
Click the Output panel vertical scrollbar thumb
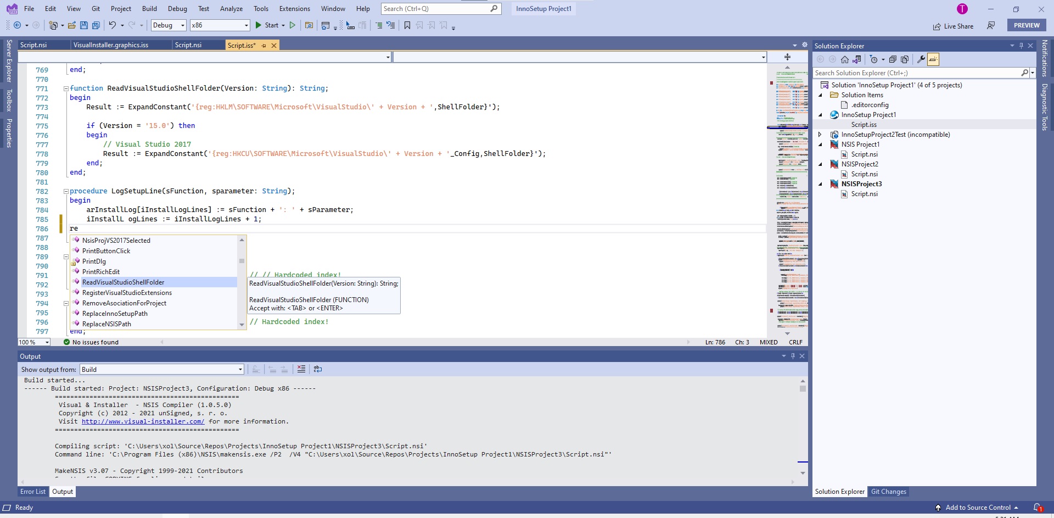click(x=803, y=388)
